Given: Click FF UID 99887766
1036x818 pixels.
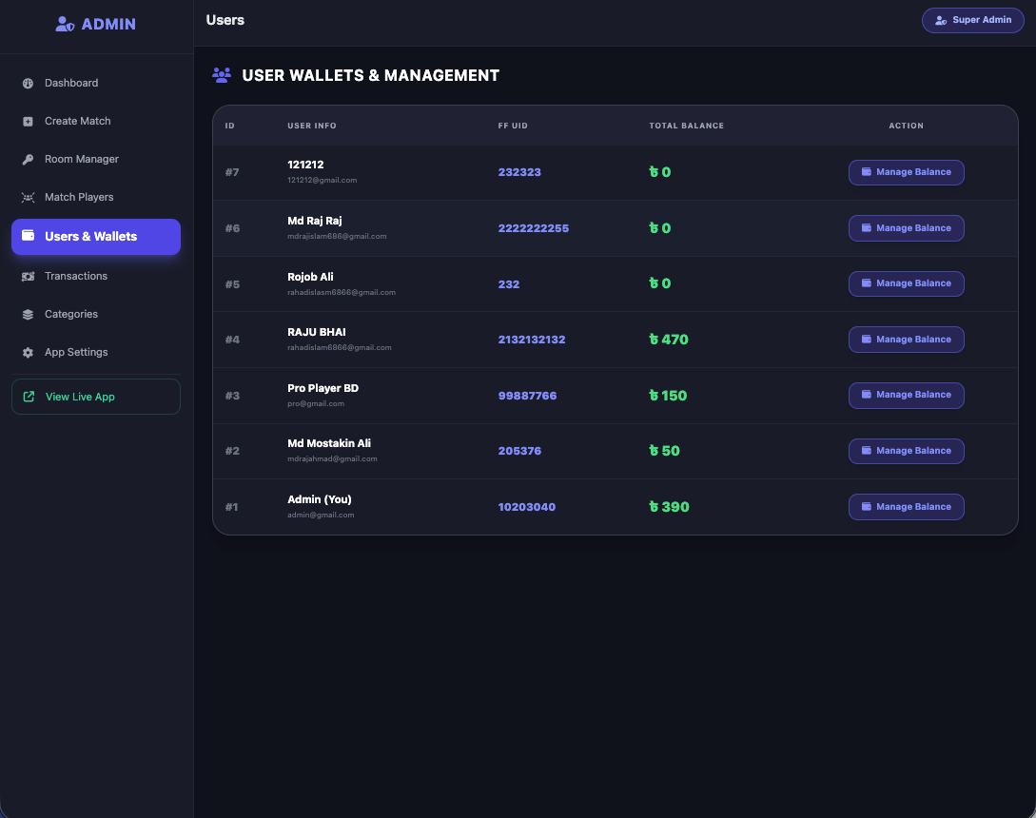Looking at the screenshot, I should point(527,396).
